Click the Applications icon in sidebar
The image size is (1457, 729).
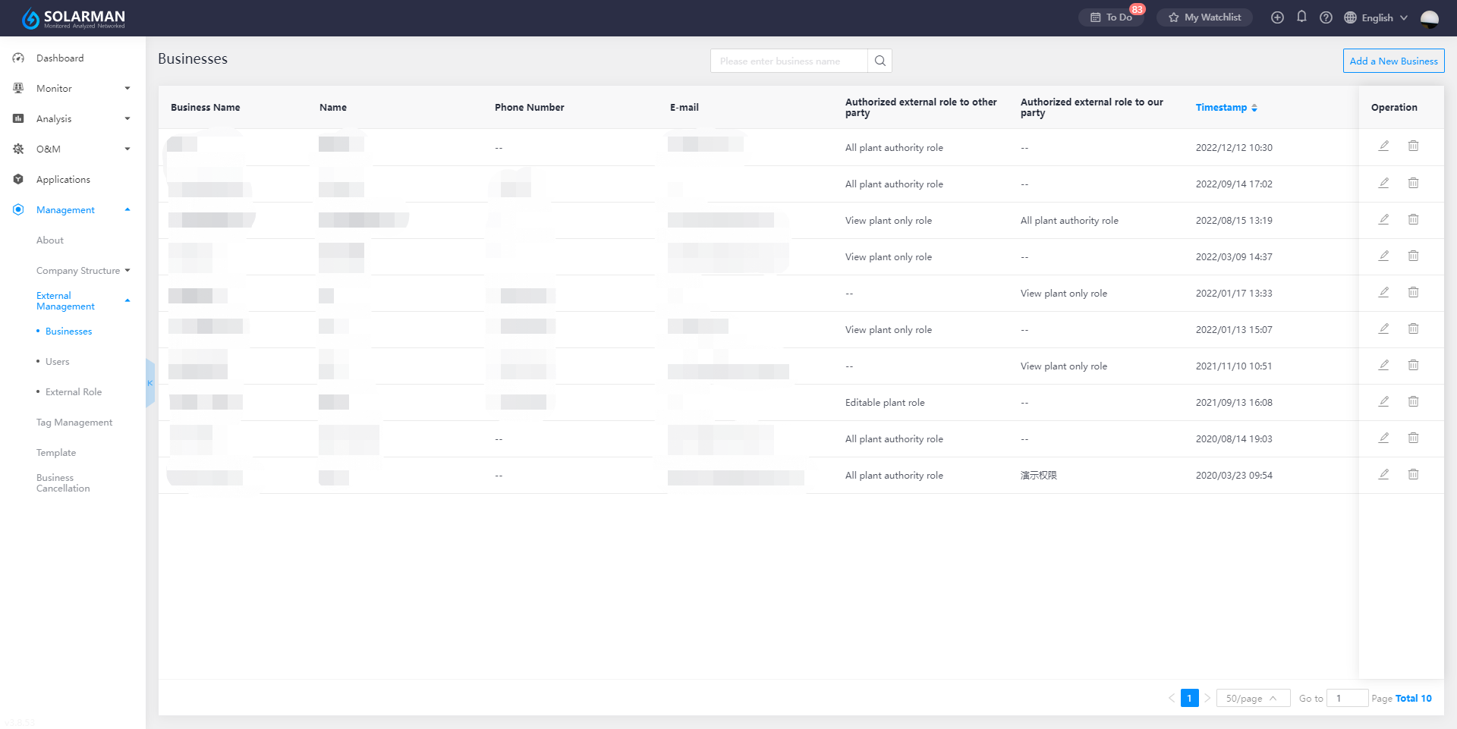tap(18, 179)
